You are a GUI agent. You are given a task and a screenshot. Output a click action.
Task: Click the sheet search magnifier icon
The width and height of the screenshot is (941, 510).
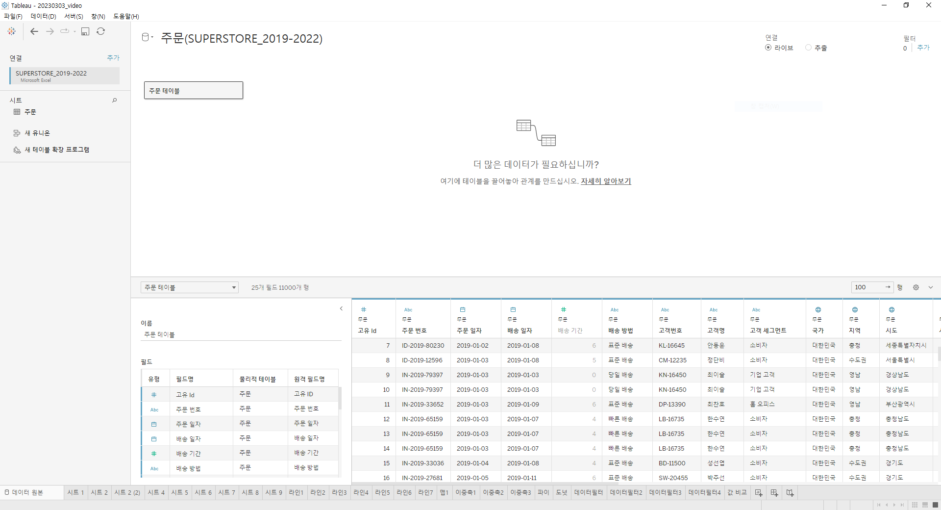coord(115,100)
